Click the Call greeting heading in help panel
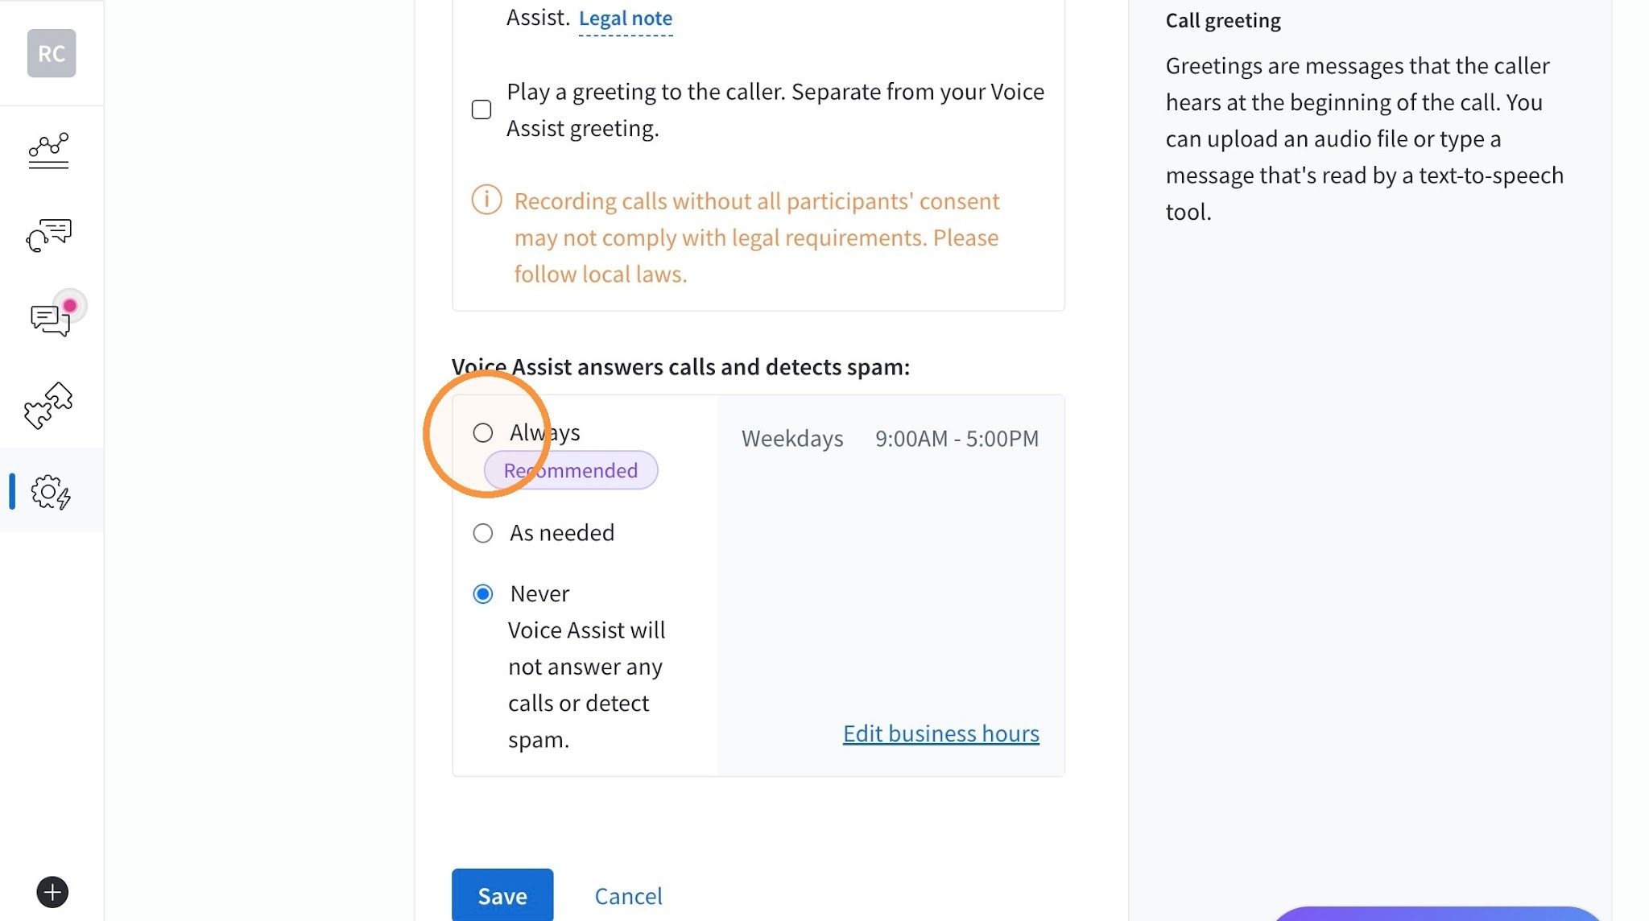1649x921 pixels. point(1223,20)
